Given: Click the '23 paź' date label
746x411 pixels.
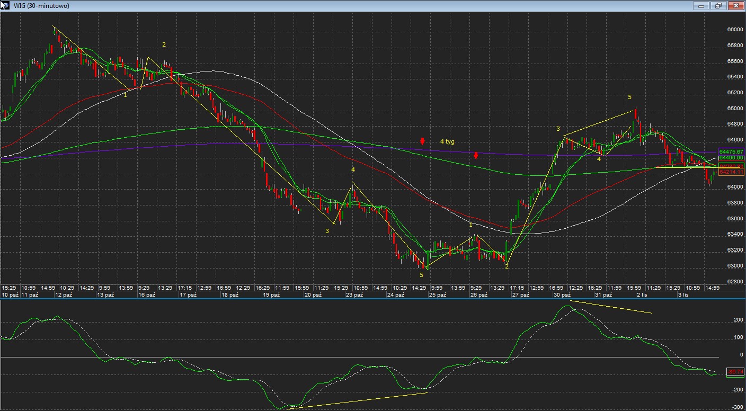Looking at the screenshot, I should (x=354, y=294).
